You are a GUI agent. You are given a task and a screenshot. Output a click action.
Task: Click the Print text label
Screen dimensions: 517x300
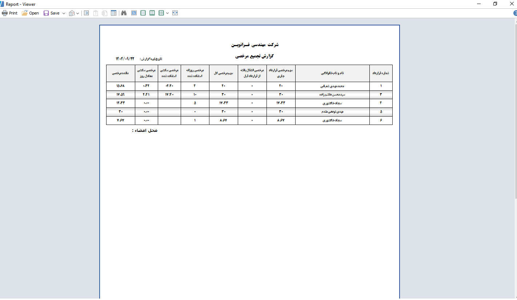point(13,13)
